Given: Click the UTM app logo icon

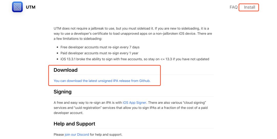Looking at the screenshot, I should click(17, 7).
